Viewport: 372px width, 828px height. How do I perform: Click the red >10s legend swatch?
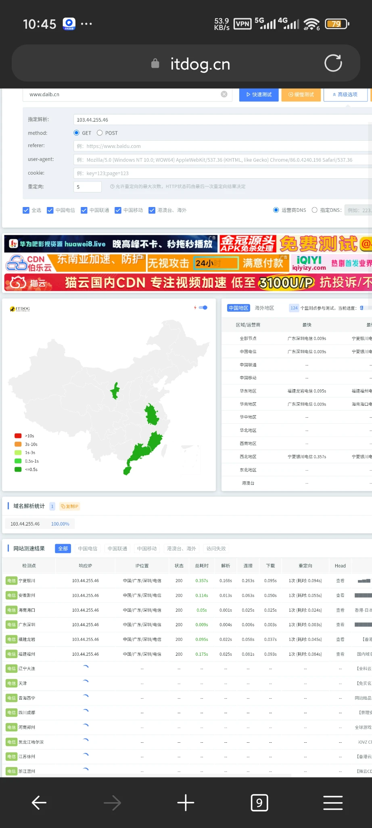pyautogui.click(x=18, y=436)
